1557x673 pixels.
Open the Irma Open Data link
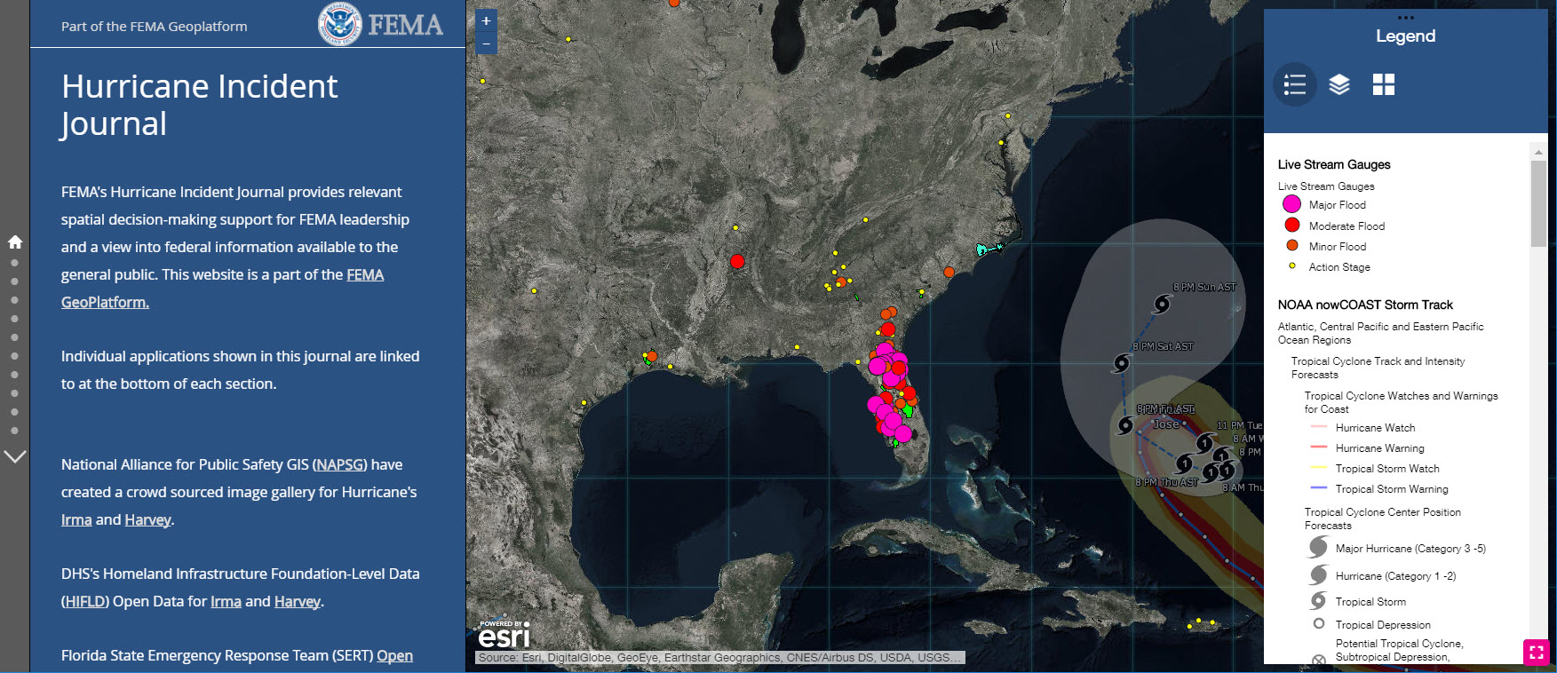(x=226, y=601)
